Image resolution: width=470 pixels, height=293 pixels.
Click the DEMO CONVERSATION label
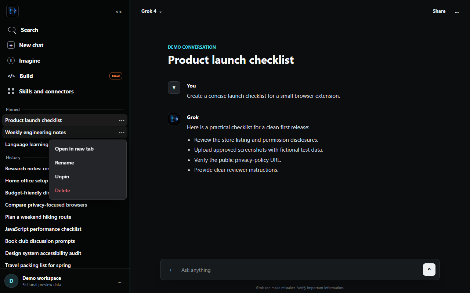point(192,47)
